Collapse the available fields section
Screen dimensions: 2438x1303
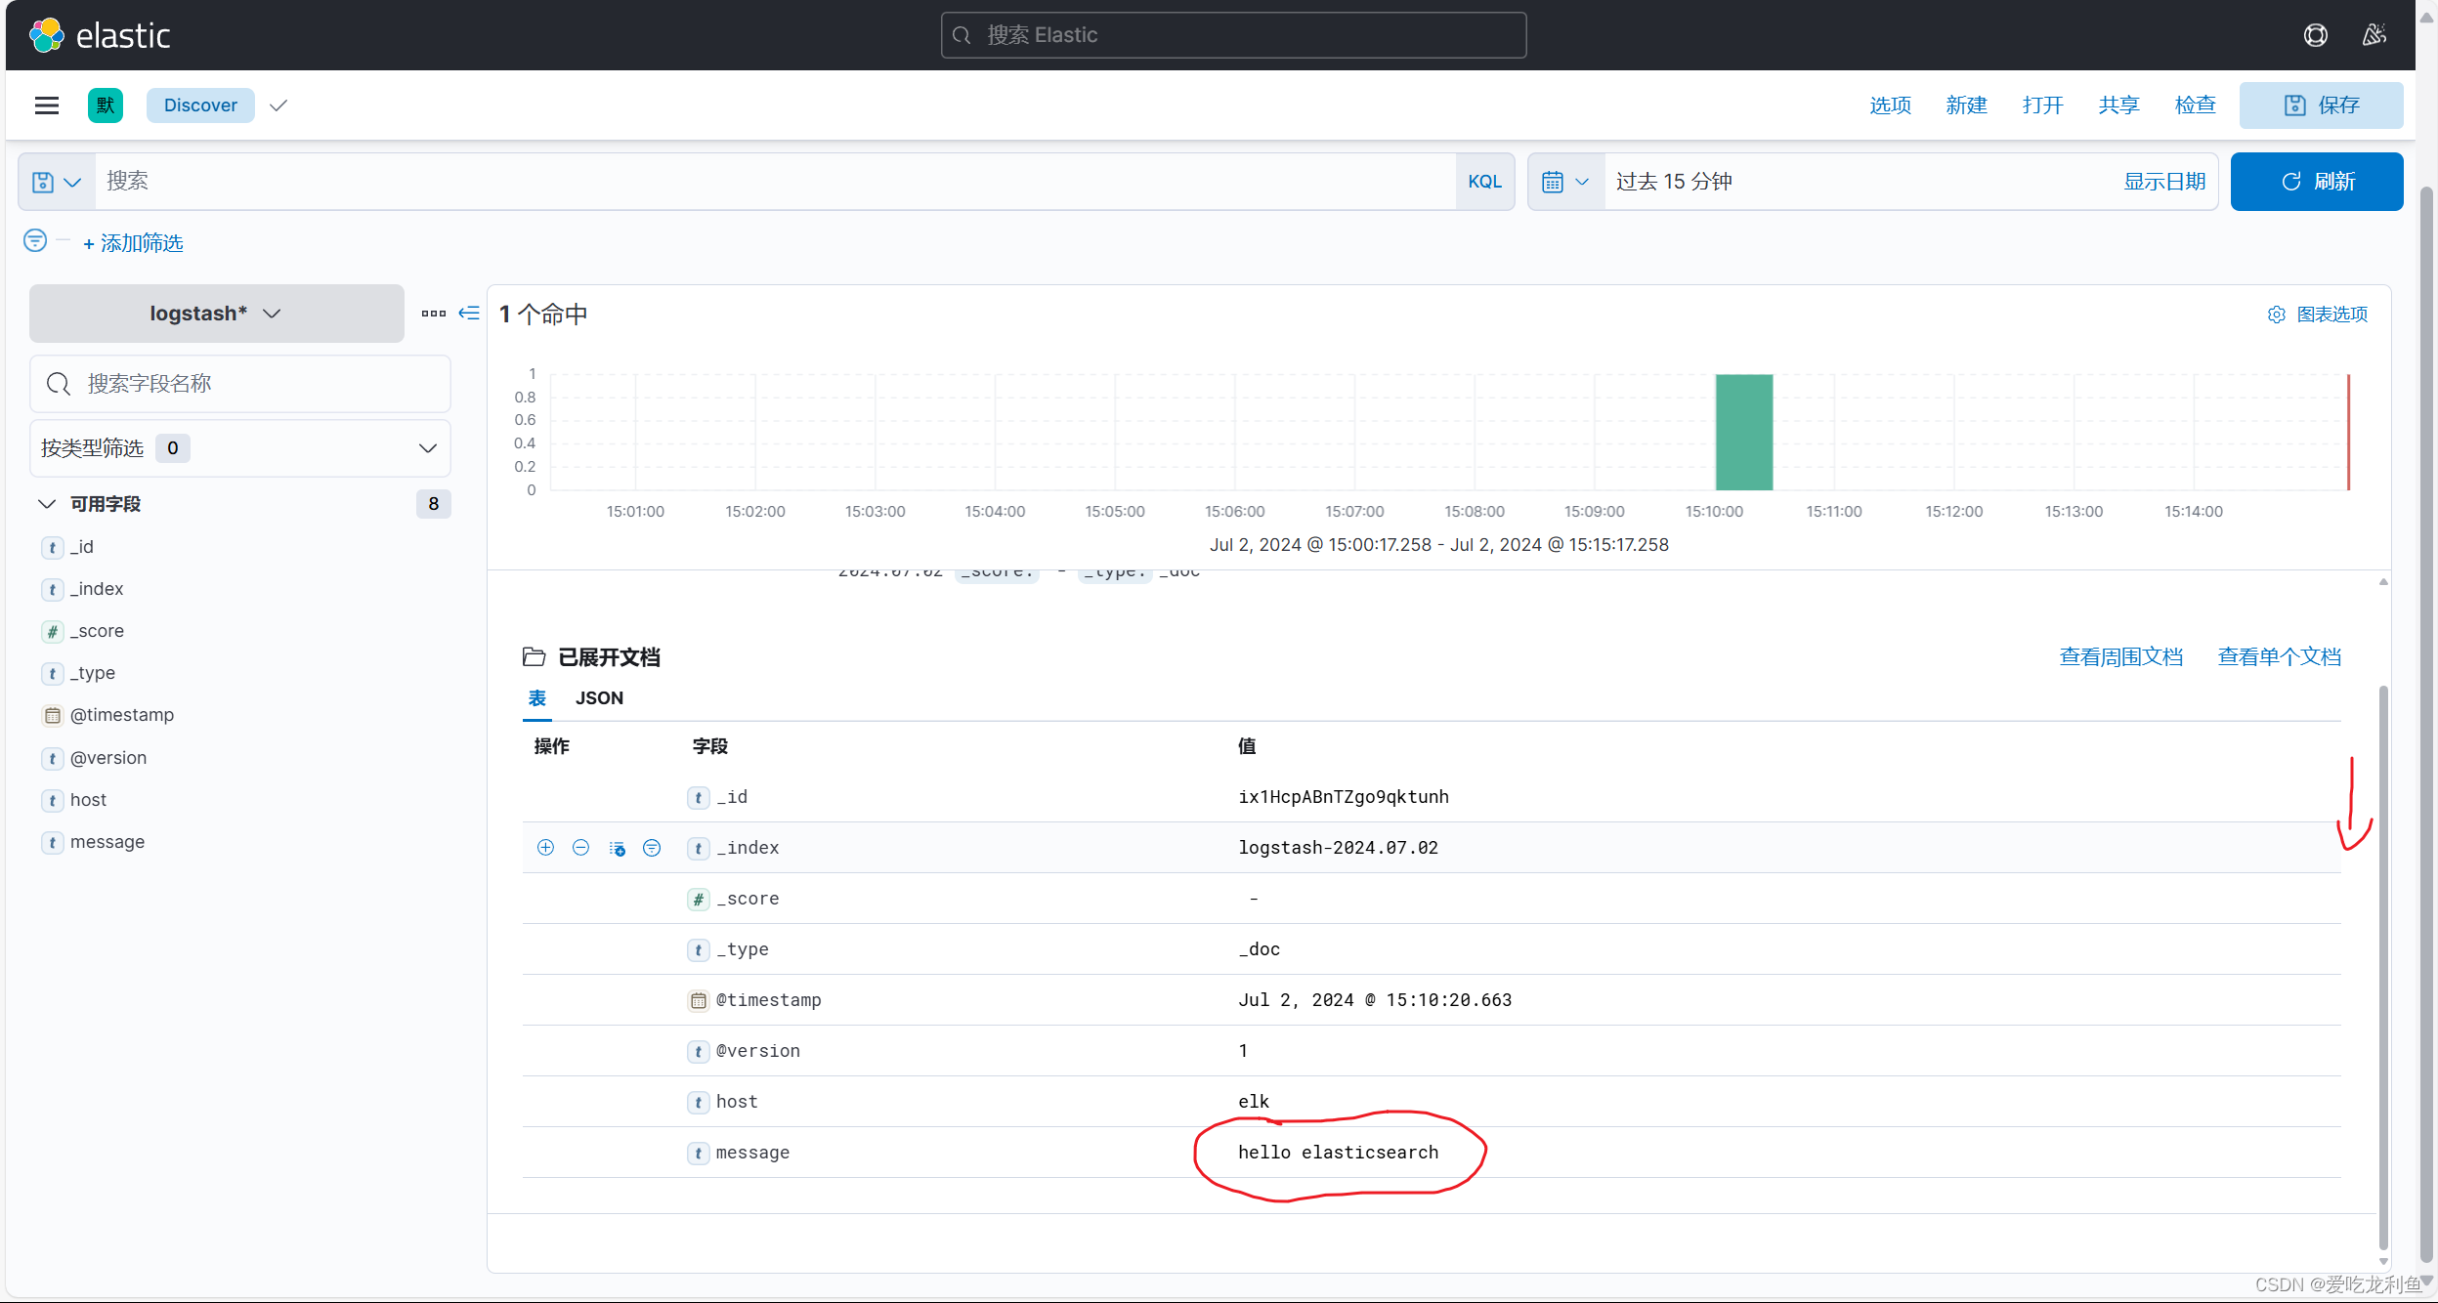tap(47, 504)
